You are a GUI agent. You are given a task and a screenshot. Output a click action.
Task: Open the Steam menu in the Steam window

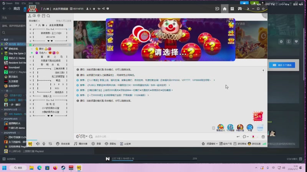point(7,3)
